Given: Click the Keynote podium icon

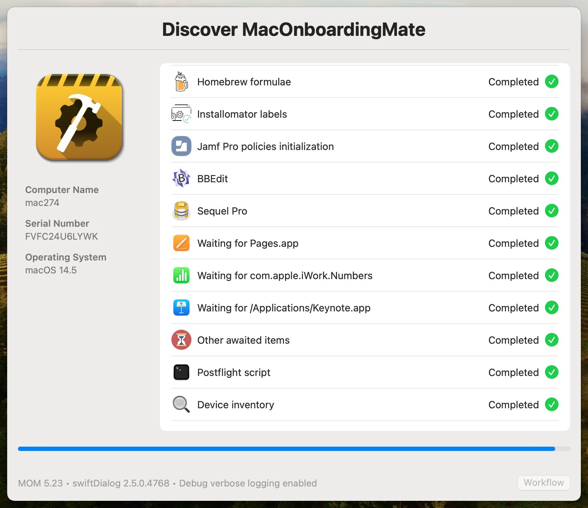Looking at the screenshot, I should pos(181,307).
